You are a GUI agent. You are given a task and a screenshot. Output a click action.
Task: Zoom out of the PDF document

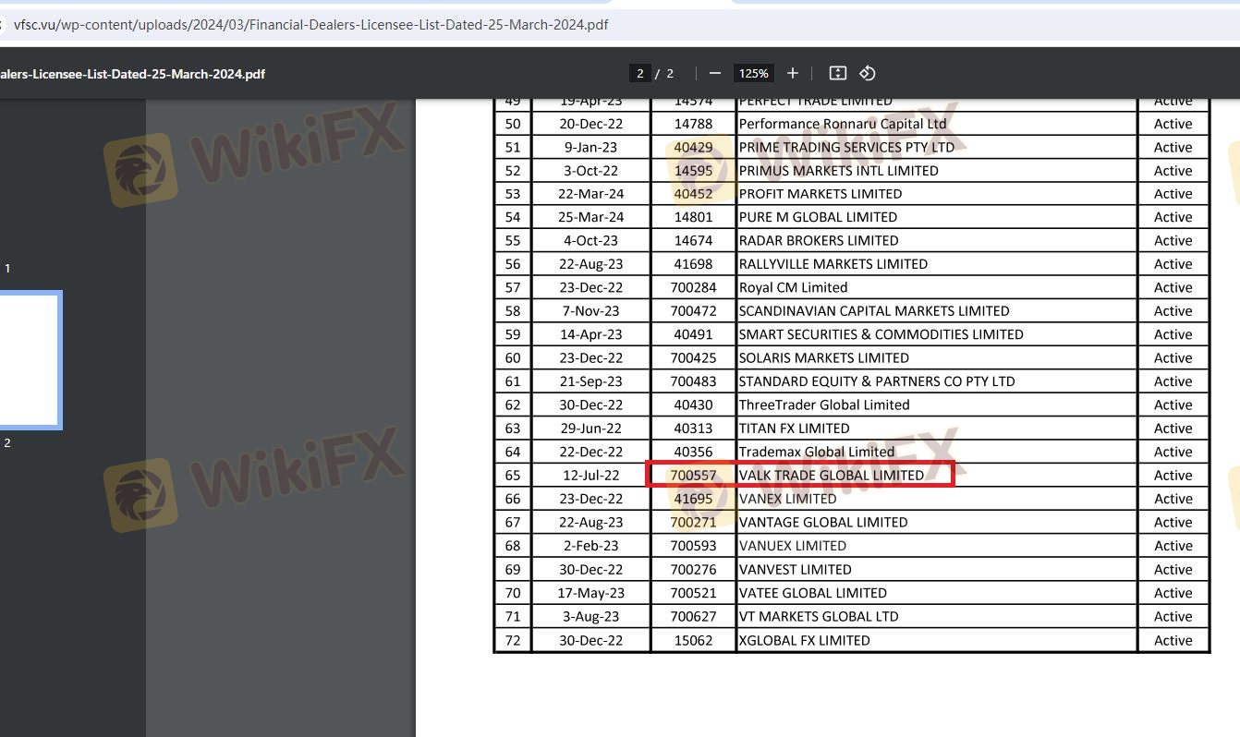[715, 73]
